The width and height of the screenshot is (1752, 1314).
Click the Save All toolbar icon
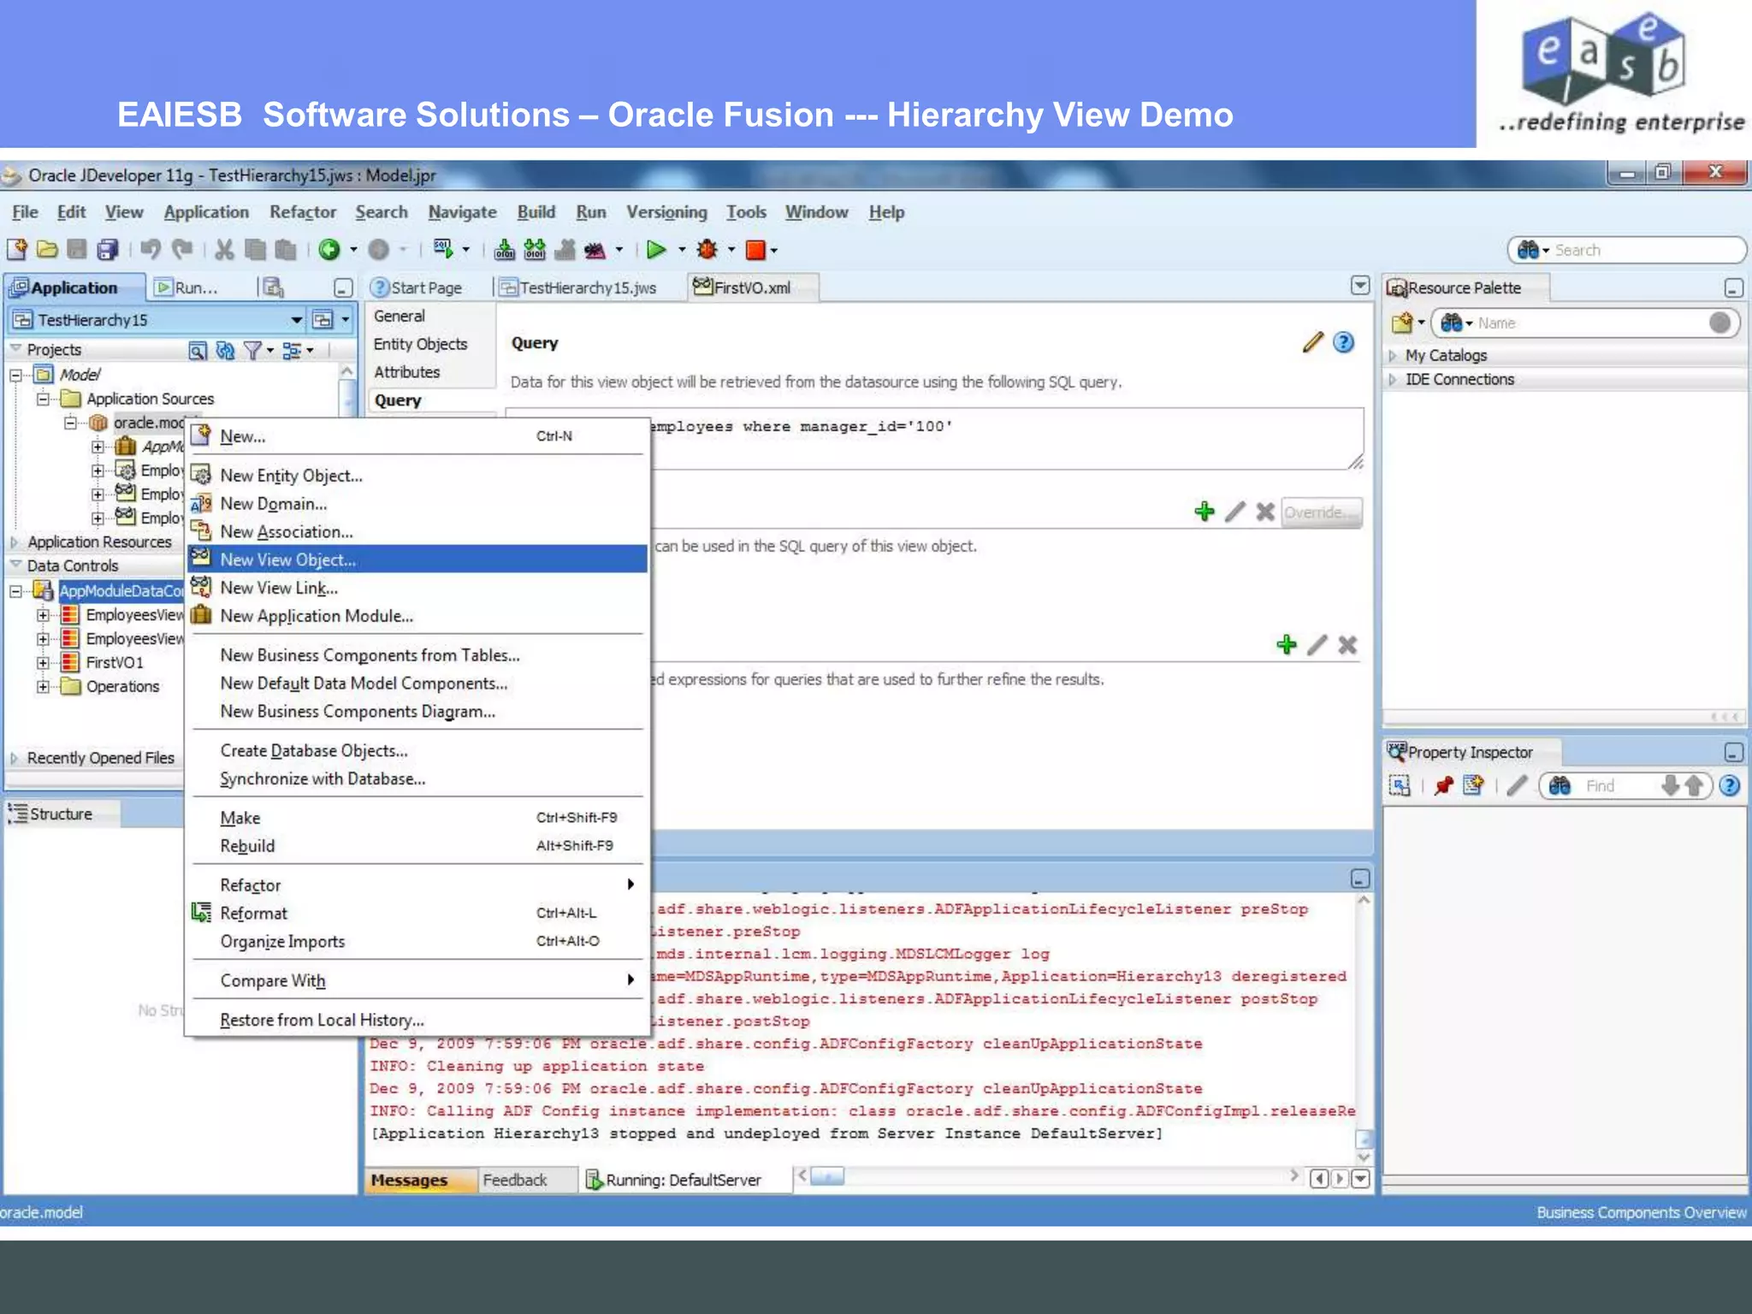[x=108, y=250]
